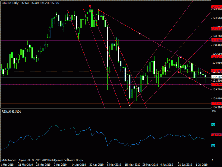Click the 145.300 price scale value
This screenshot has height=167, width=222.
[217, 9]
